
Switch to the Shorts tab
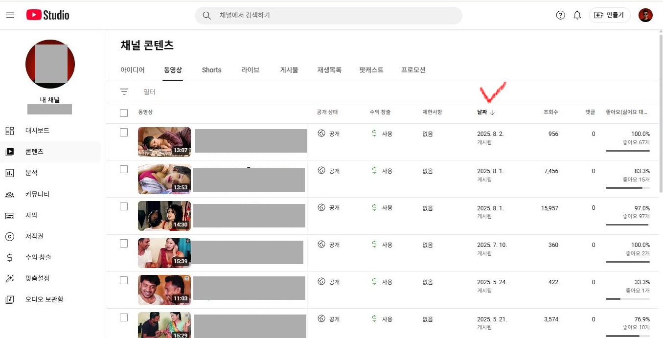pyautogui.click(x=211, y=70)
